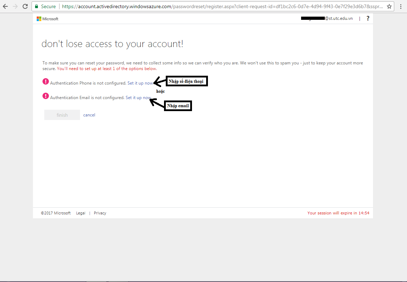Open help via the question mark icon
This screenshot has width=407, height=282.
point(368,18)
